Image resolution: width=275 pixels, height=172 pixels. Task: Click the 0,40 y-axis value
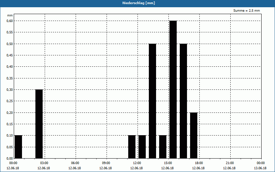(10, 67)
